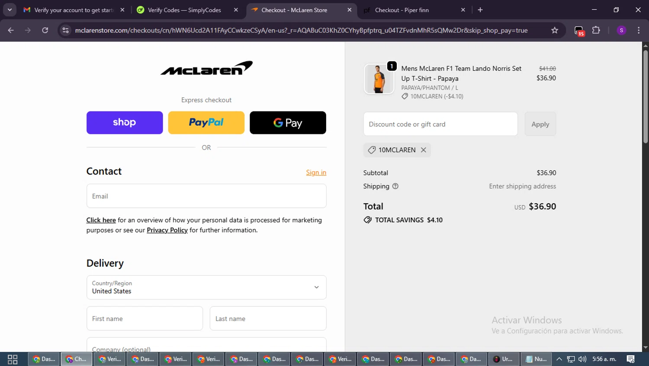Open the Privacy Policy link
This screenshot has height=366, width=649.
167,230
